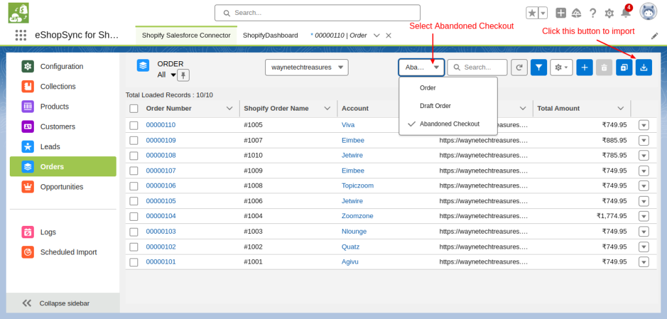
Task: Check the box for order 00000109
Action: 134,141
